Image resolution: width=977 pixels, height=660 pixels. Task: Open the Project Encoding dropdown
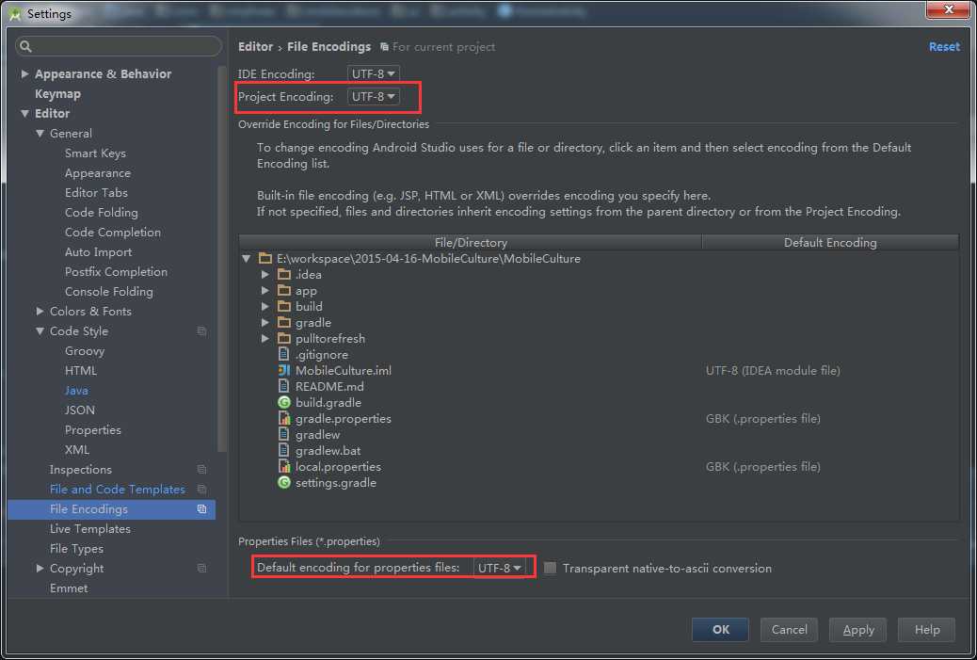[373, 97]
